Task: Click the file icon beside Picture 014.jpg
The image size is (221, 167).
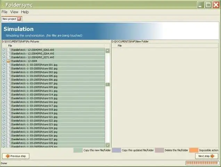Action: [9, 95]
